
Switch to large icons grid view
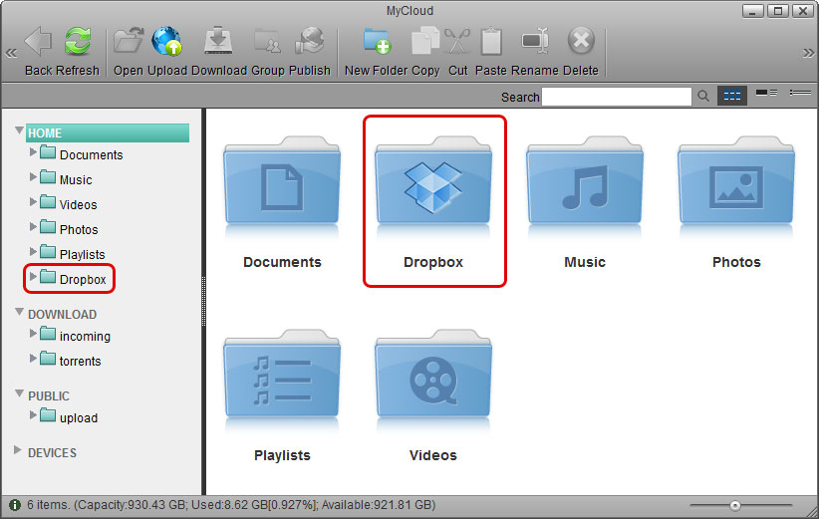[732, 97]
